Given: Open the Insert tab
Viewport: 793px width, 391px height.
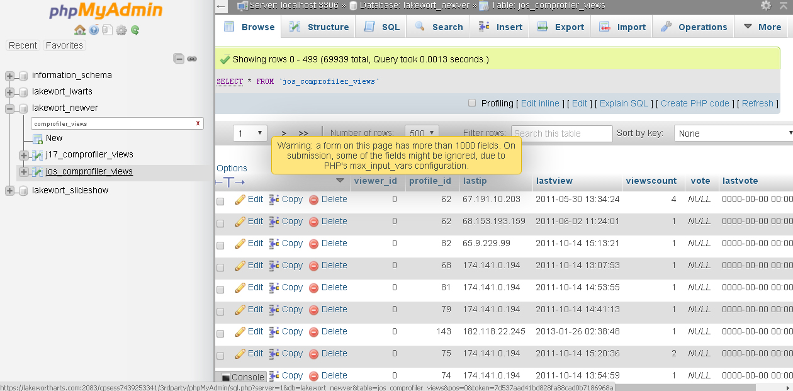Looking at the screenshot, I should click(x=500, y=27).
